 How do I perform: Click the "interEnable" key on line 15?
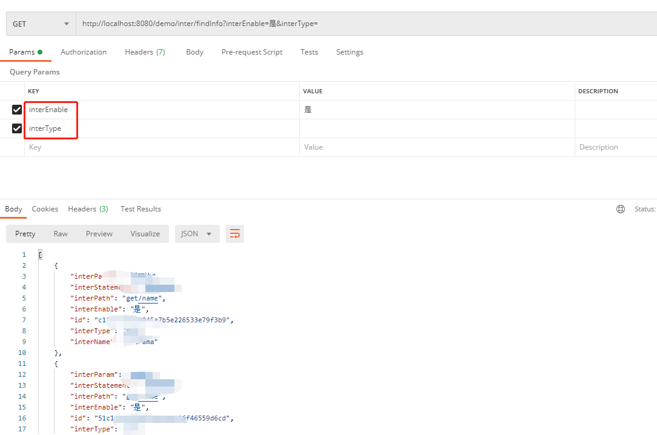coord(96,407)
